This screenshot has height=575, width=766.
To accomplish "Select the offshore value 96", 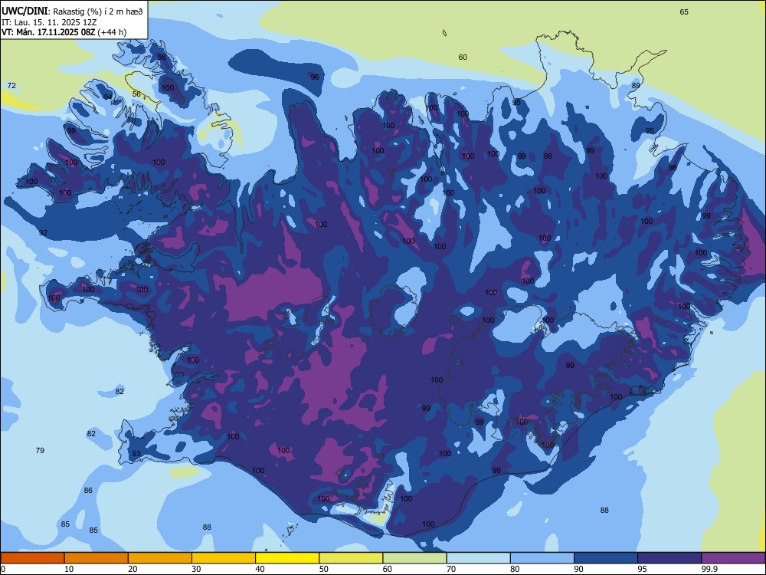I will pyautogui.click(x=315, y=77).
